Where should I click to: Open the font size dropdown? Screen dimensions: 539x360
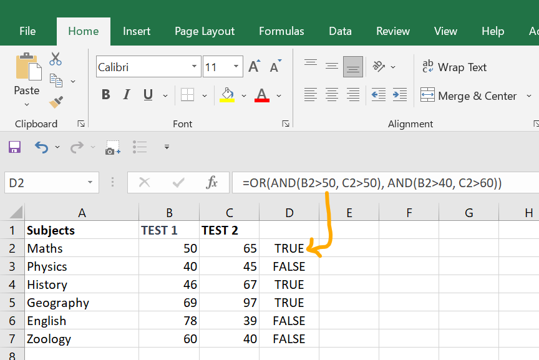[237, 67]
